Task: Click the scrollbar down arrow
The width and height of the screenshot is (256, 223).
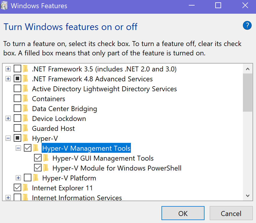Action: [x=248, y=196]
